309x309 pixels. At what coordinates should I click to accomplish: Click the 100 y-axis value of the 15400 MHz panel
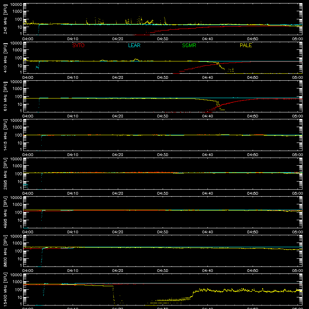click(19, 290)
